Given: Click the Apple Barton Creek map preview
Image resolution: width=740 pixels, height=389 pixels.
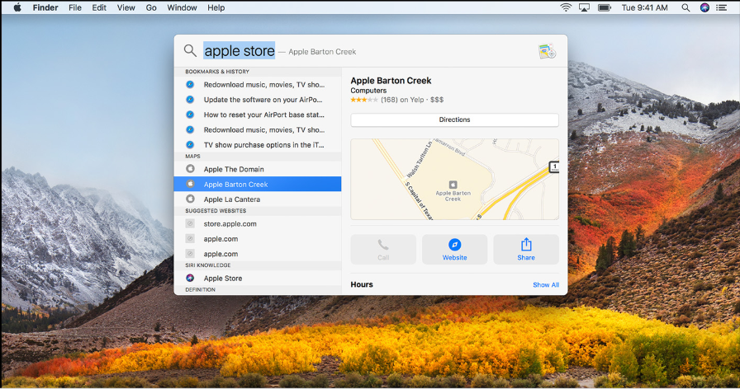Looking at the screenshot, I should coord(454,179).
